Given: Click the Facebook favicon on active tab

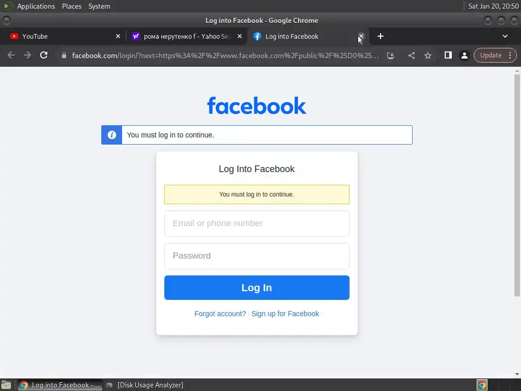Looking at the screenshot, I should click(x=257, y=36).
